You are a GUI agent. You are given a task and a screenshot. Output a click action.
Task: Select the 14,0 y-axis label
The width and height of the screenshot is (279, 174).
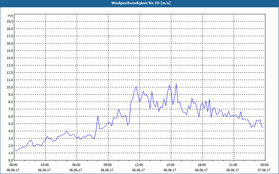[x=10, y=58]
